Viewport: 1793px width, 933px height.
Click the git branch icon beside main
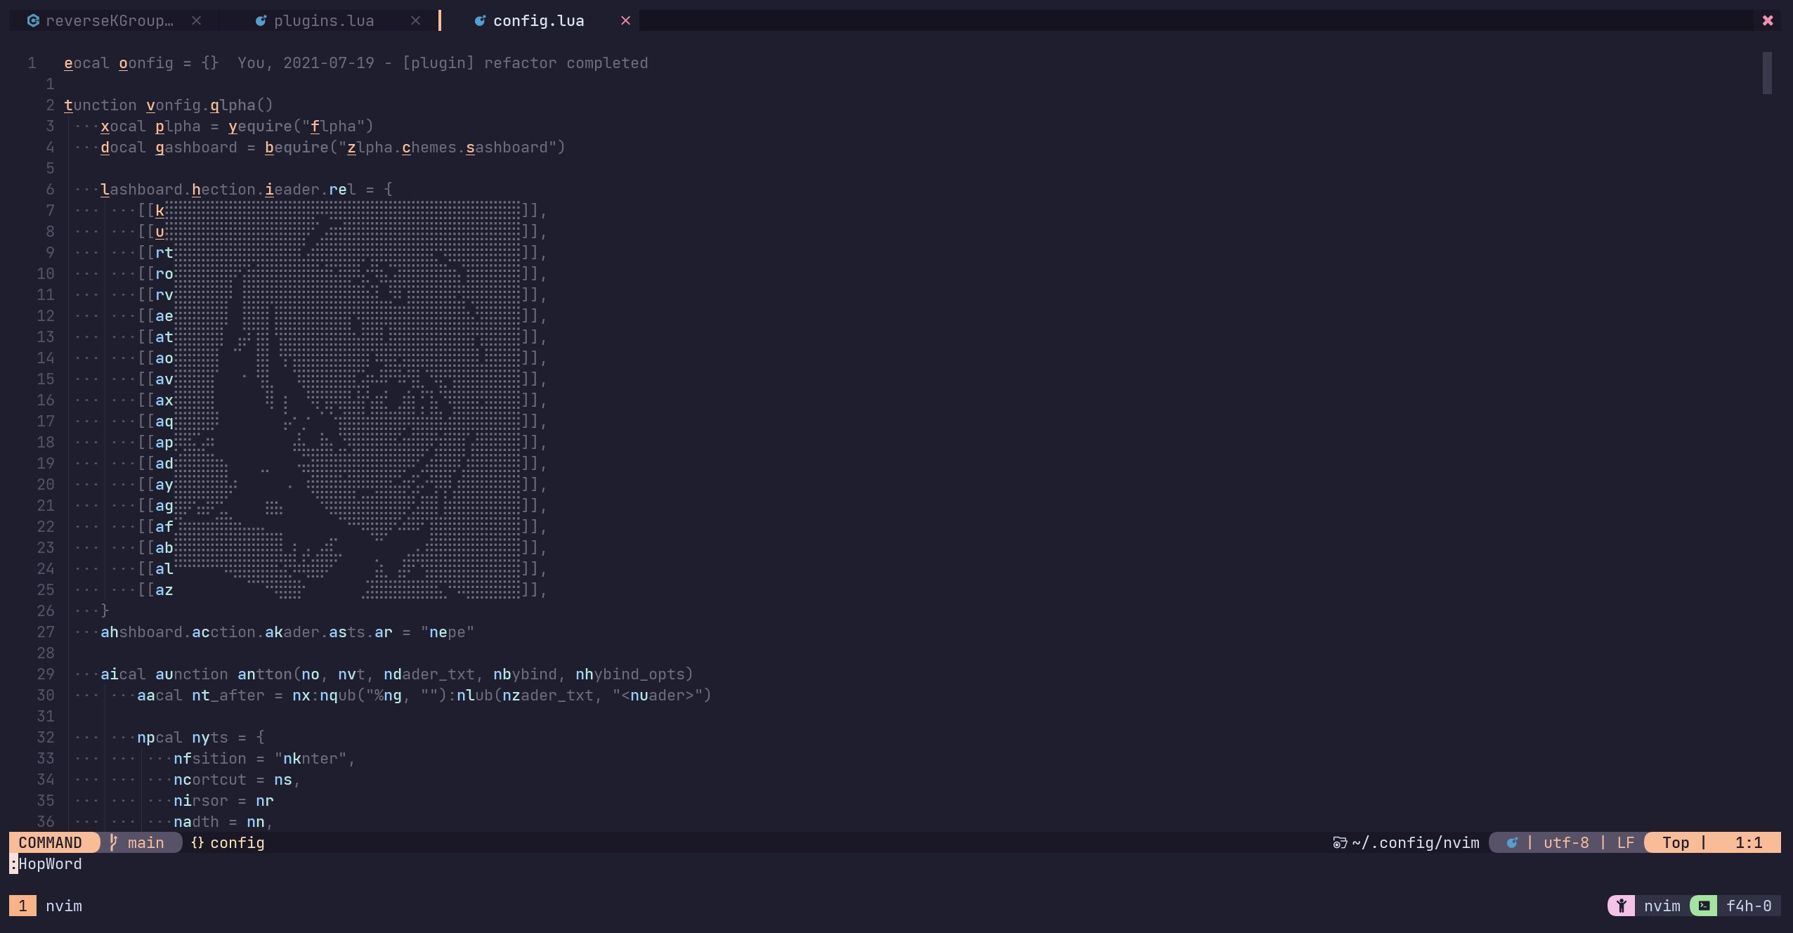pos(114,842)
